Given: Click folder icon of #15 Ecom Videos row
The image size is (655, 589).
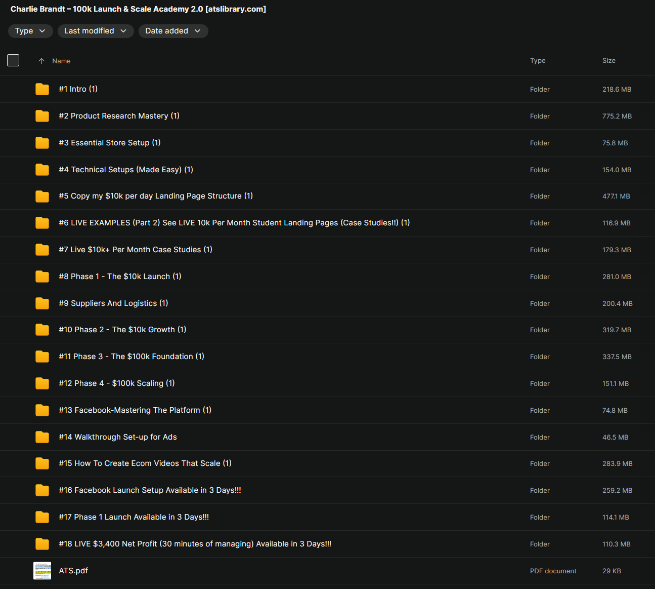Looking at the screenshot, I should click(42, 463).
